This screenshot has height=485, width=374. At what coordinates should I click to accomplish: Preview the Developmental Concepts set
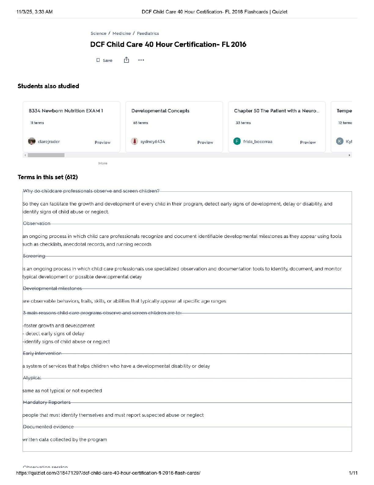(205, 142)
